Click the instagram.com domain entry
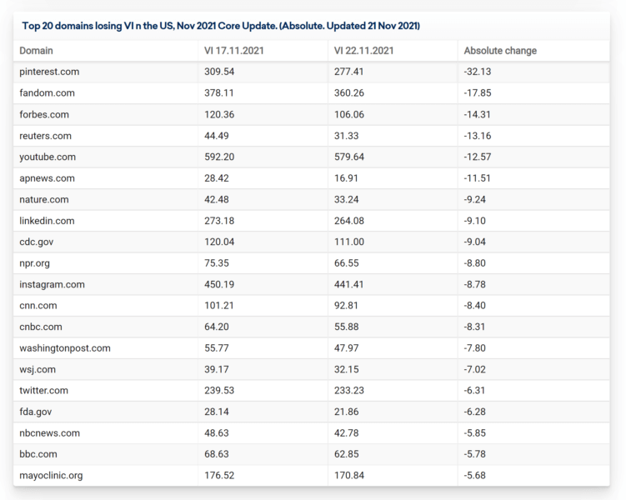This screenshot has width=626, height=500. 52,284
